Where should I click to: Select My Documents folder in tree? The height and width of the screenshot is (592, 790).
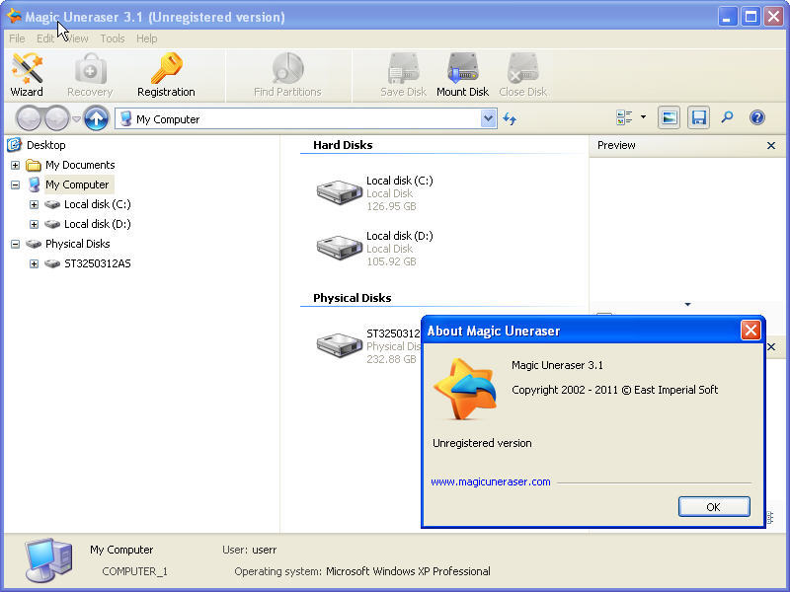[x=80, y=165]
